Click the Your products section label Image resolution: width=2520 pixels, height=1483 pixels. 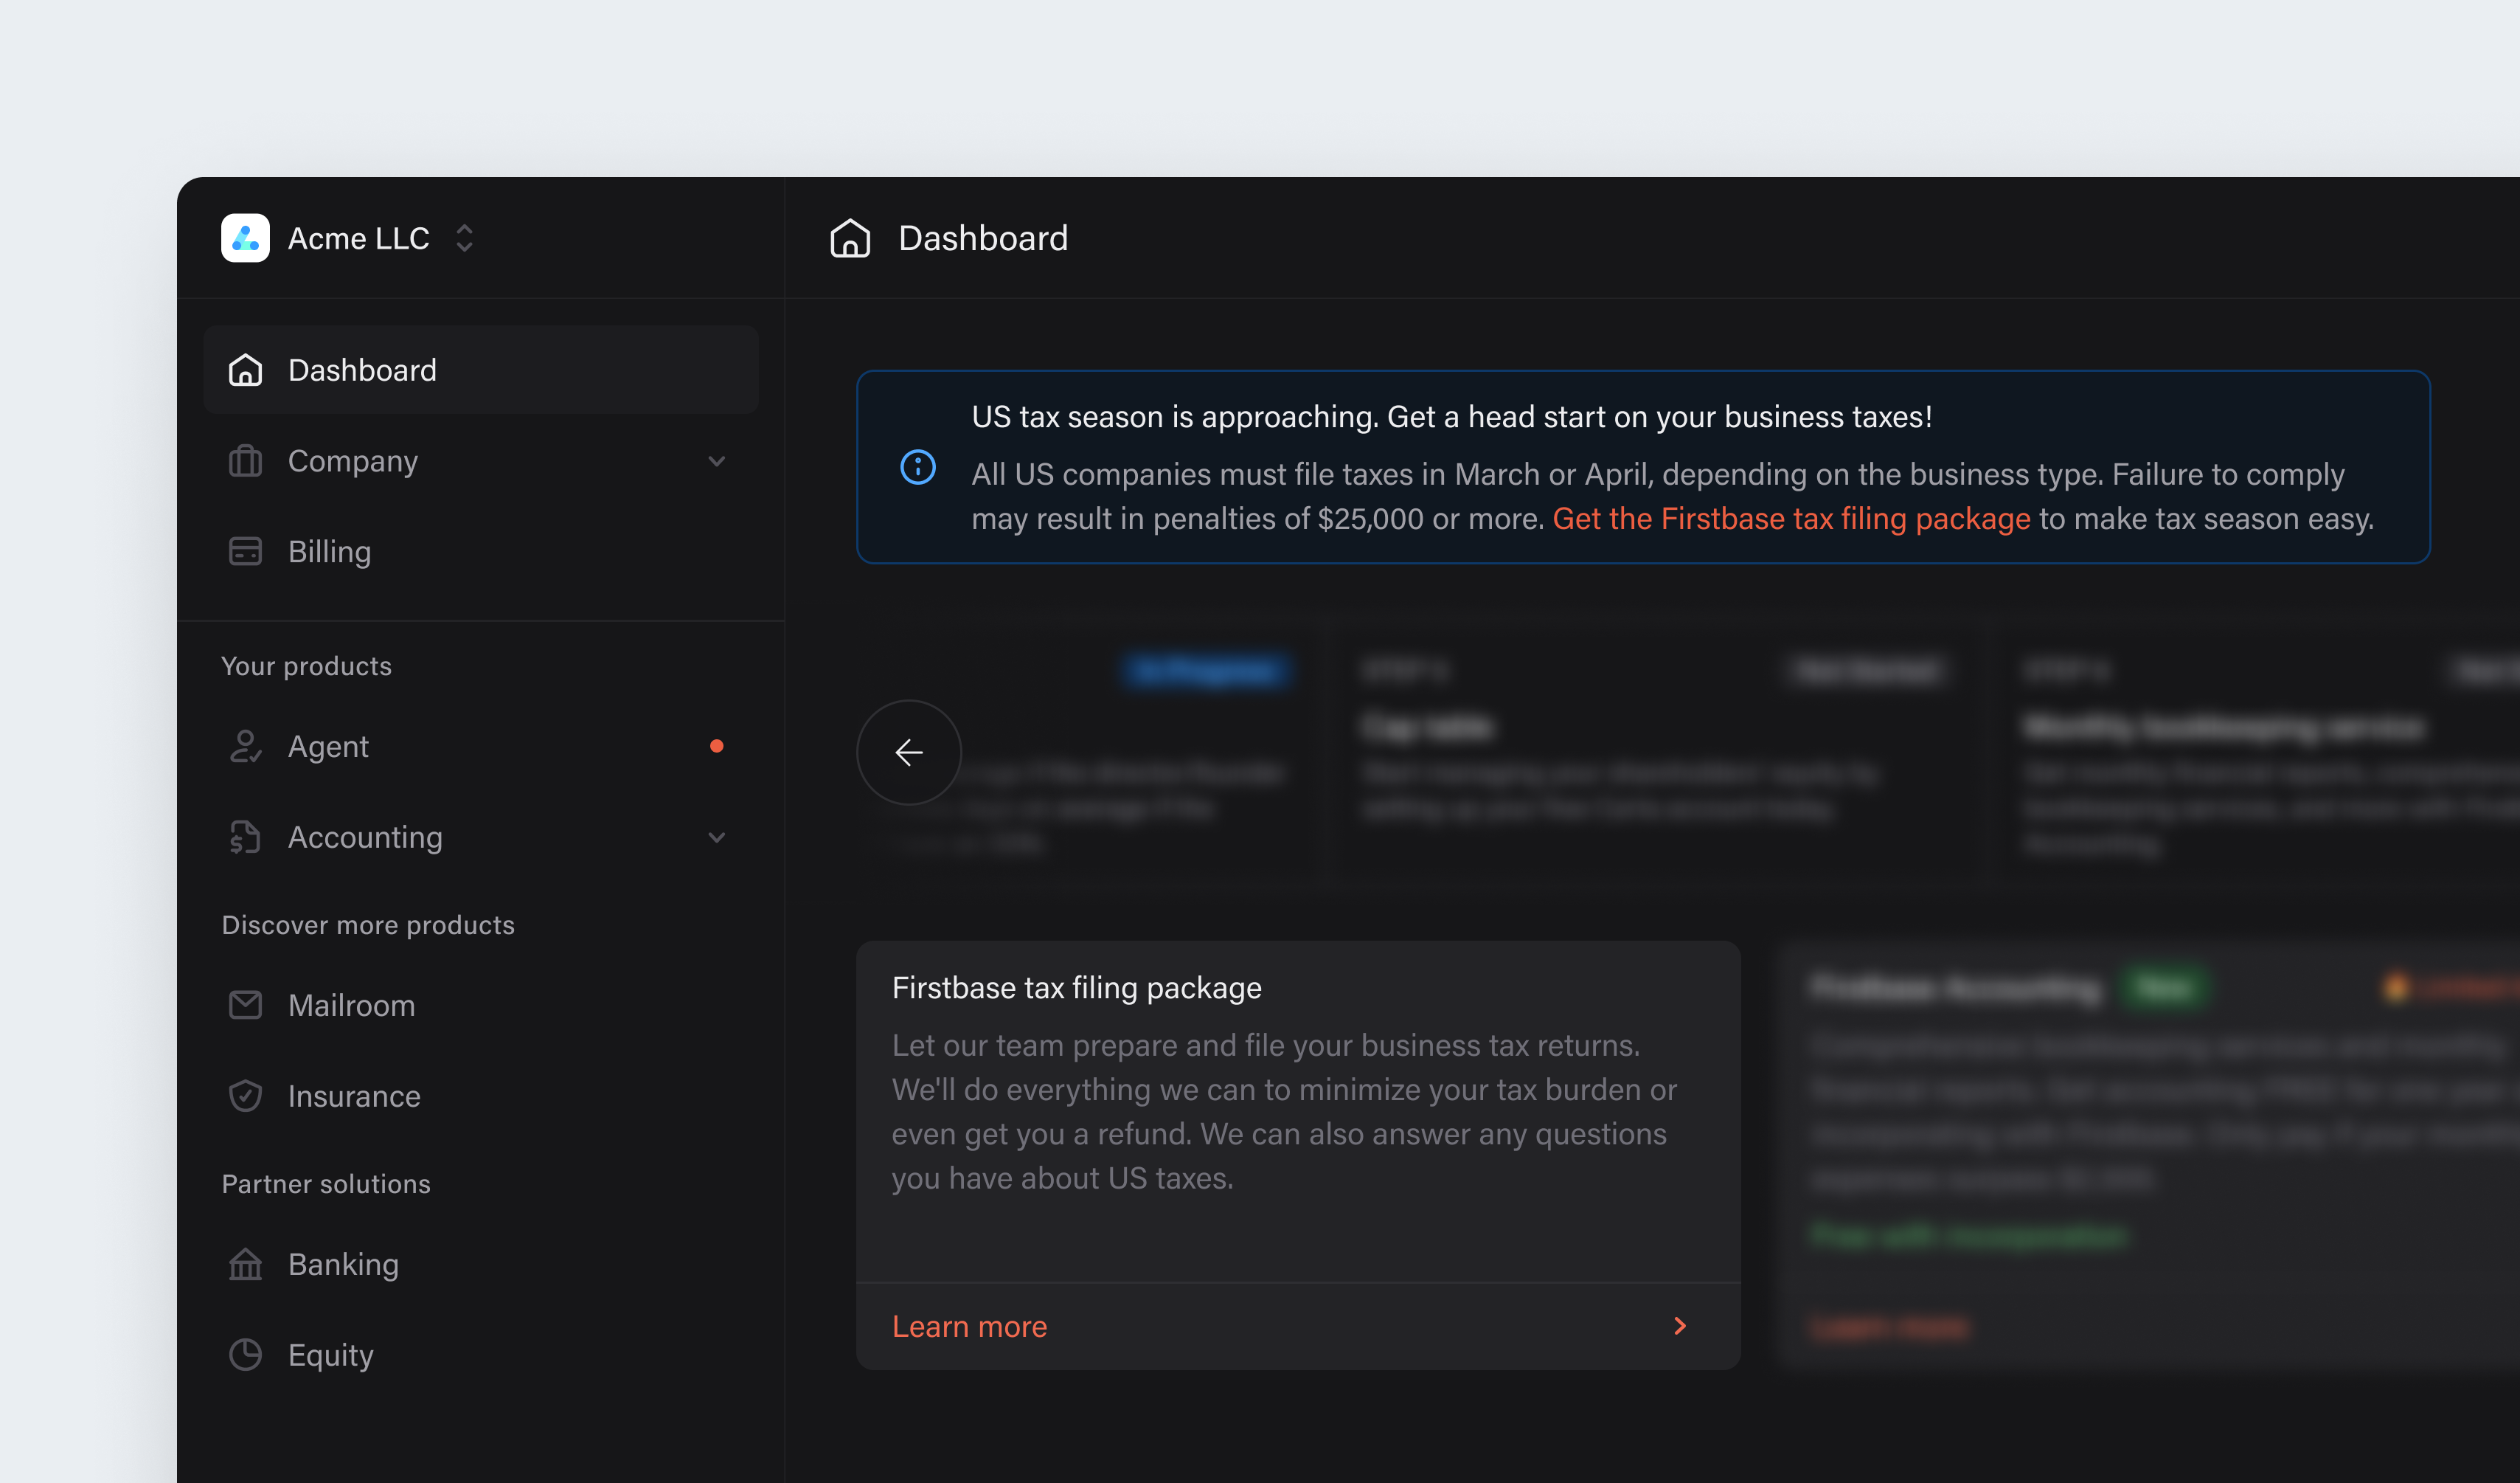pos(306,666)
